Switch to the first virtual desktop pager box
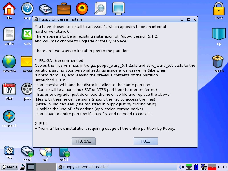Image resolution: width=228 pixels, height=171 pixels. tap(31, 167)
